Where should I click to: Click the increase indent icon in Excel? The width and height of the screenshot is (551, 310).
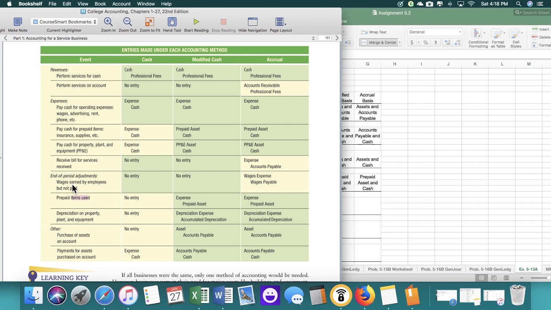click(348, 42)
